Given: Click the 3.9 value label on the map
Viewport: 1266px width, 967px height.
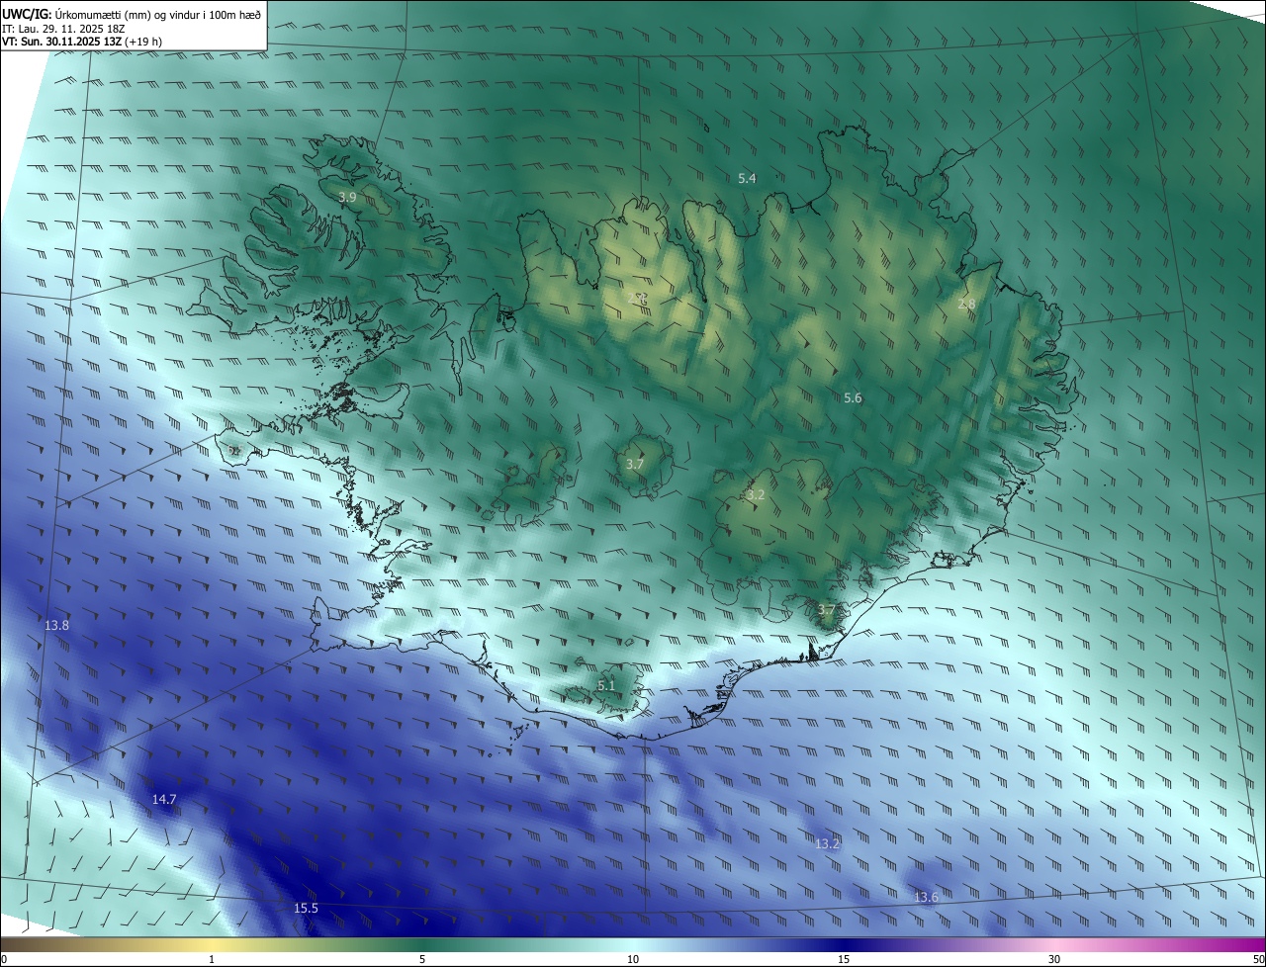Looking at the screenshot, I should tap(347, 197).
